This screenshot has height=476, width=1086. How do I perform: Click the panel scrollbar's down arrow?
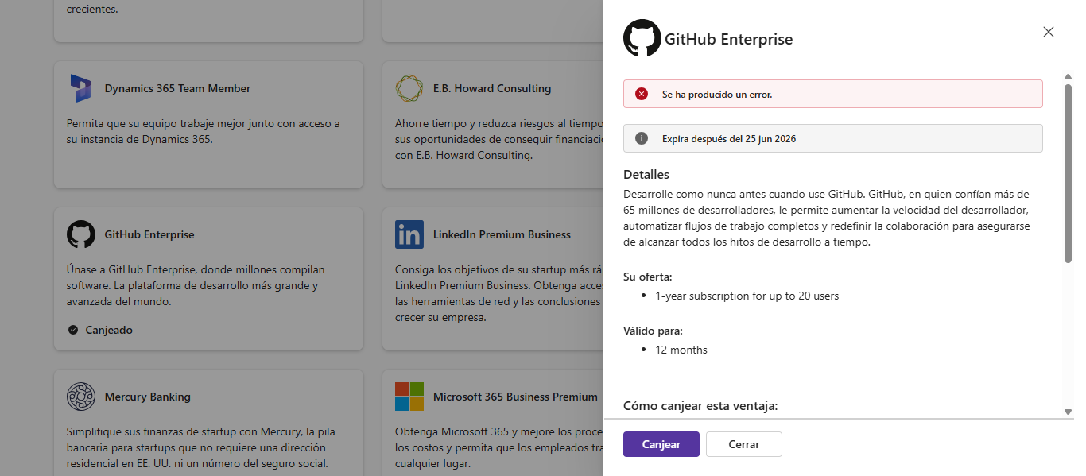point(1068,412)
